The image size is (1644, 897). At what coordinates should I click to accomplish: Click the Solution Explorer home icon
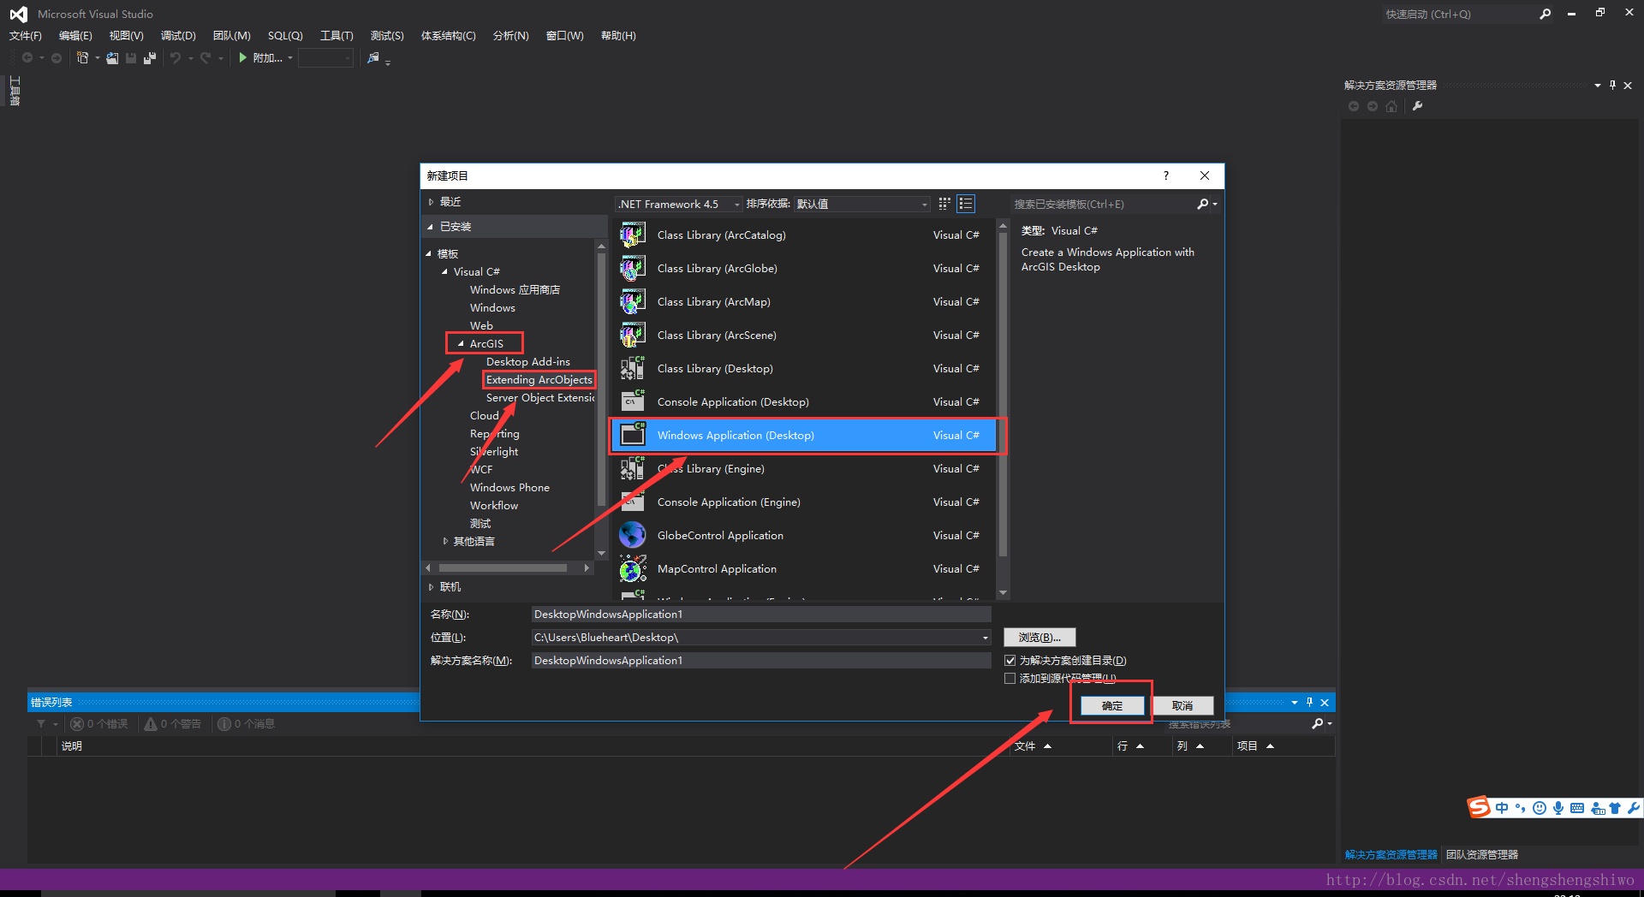(1391, 106)
